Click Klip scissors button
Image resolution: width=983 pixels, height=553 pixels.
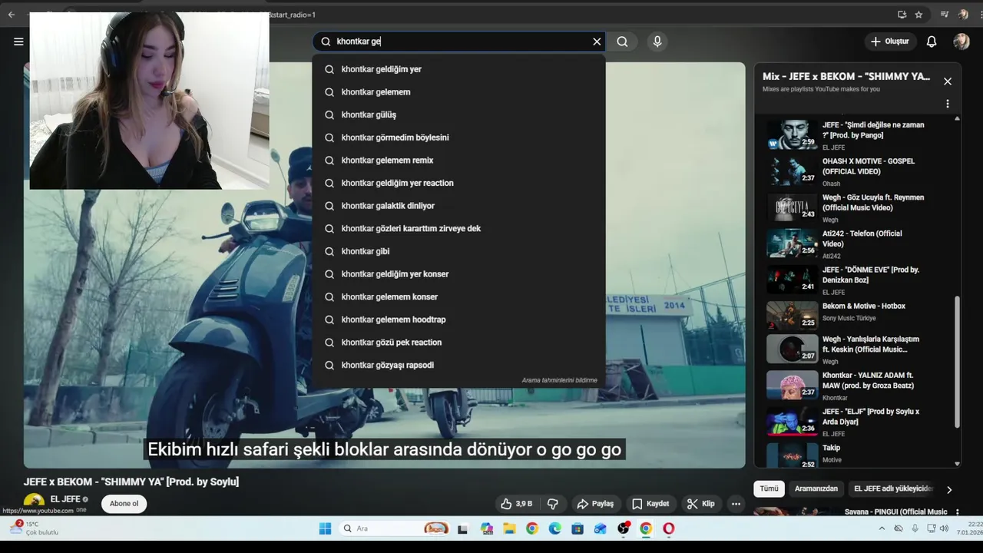pos(700,504)
